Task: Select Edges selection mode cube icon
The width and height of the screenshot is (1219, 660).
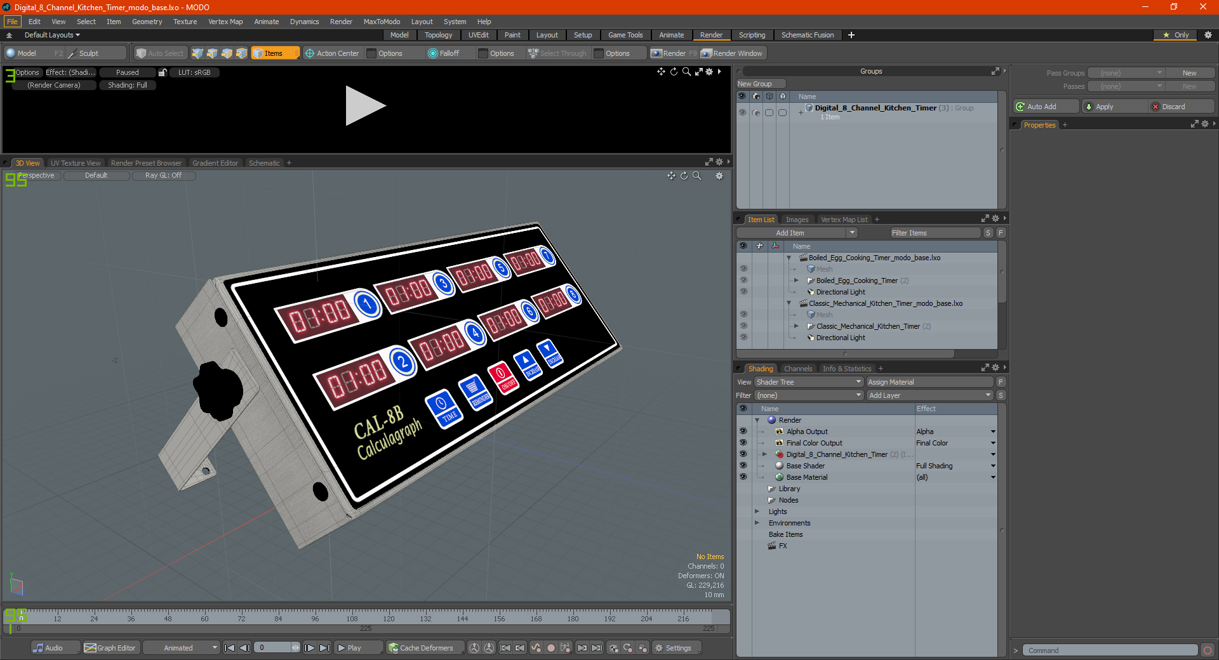Action: click(x=212, y=53)
